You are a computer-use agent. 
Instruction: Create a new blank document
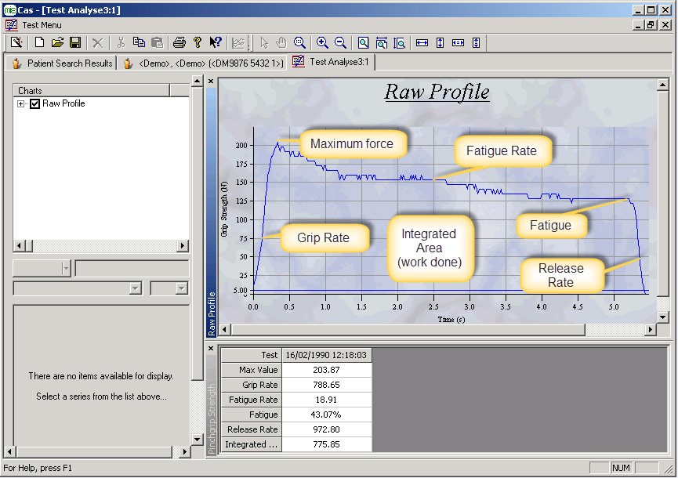(x=39, y=42)
